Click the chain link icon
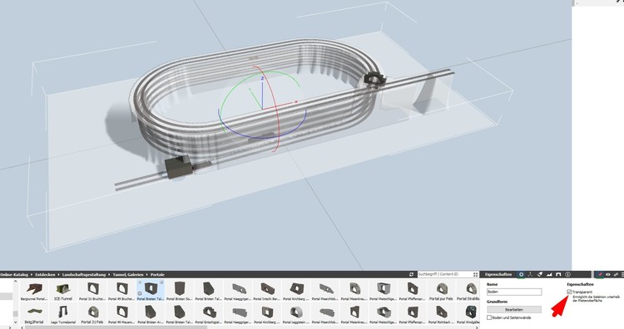This screenshot has width=624, height=329. coord(615,274)
